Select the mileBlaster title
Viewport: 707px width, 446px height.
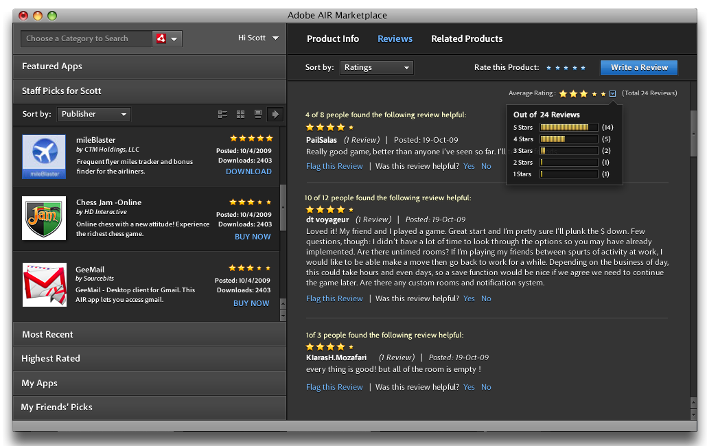pos(95,140)
